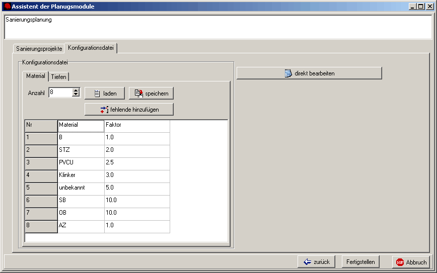
Task: Switch to the Sanierungsprojekte tab
Action: click(39, 49)
